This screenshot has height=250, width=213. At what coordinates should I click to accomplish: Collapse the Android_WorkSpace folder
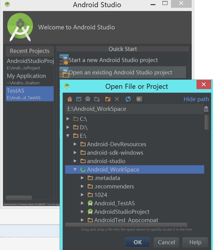75,170
